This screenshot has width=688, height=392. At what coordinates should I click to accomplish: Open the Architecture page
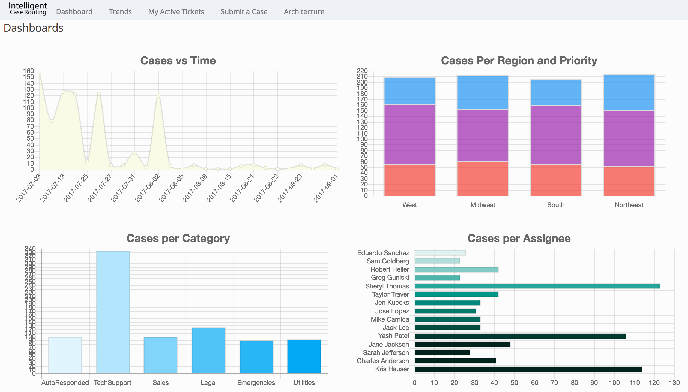[304, 12]
